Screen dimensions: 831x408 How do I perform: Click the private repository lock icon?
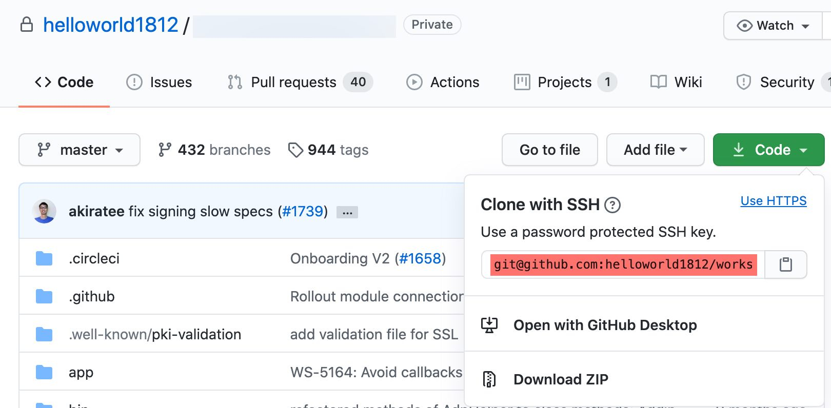(27, 25)
